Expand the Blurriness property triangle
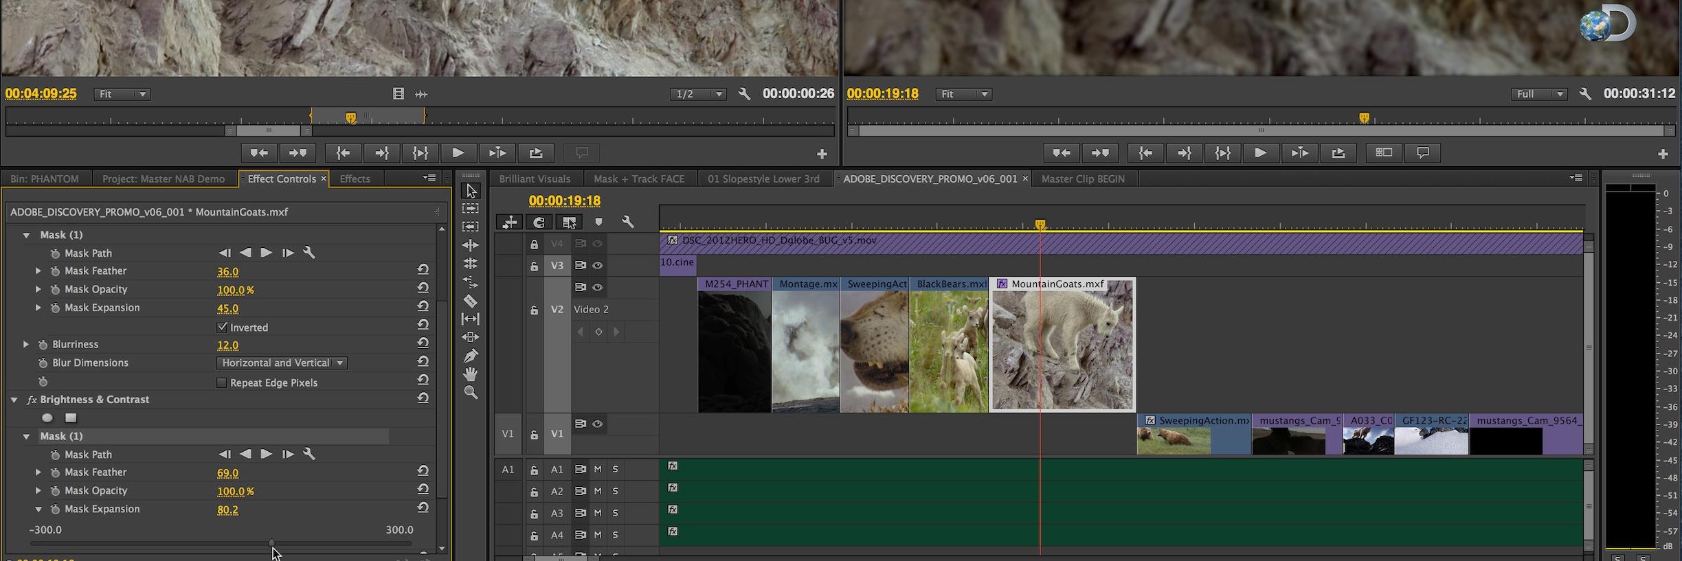1682x561 pixels. tap(26, 345)
